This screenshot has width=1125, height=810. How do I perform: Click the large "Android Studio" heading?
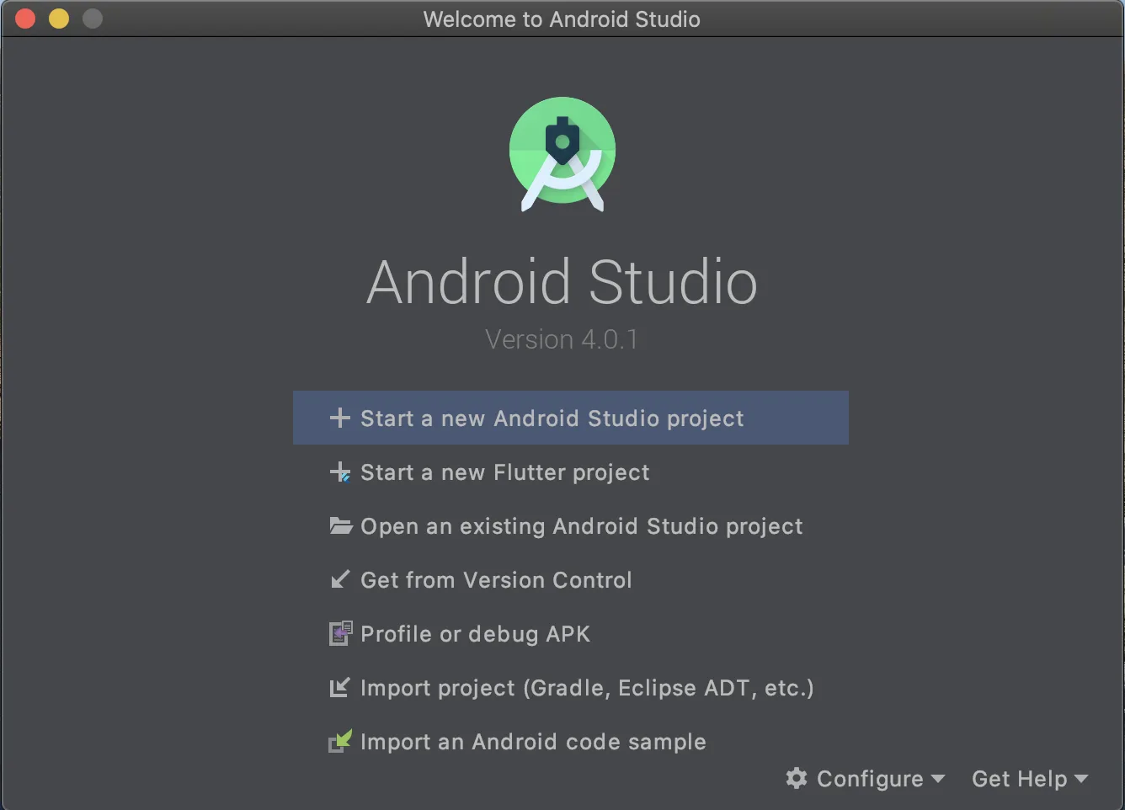562,281
